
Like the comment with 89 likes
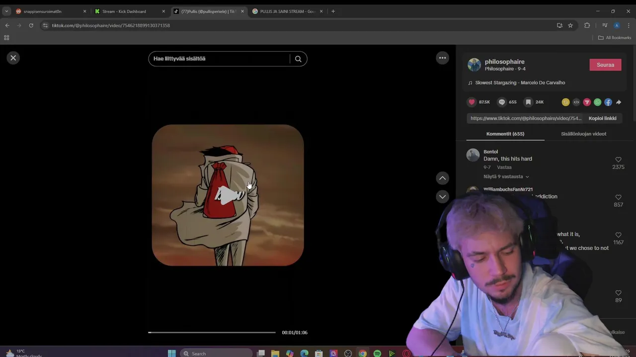pos(618,293)
